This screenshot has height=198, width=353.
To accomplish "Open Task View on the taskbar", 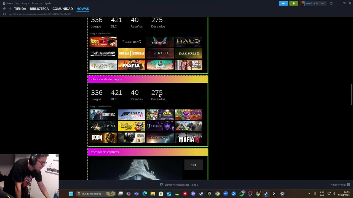I will (x=121, y=194).
